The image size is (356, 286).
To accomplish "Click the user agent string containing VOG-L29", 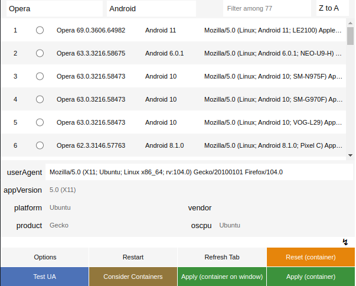I will click(273, 122).
